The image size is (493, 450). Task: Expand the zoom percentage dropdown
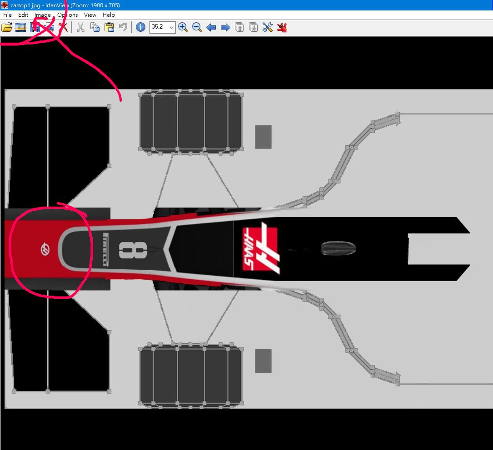171,28
